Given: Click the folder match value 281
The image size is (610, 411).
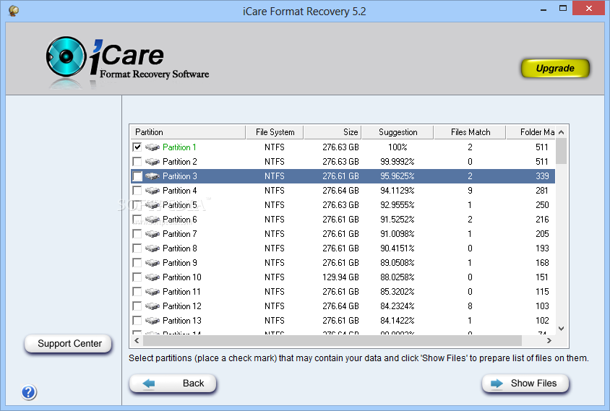Looking at the screenshot, I should (x=542, y=191).
